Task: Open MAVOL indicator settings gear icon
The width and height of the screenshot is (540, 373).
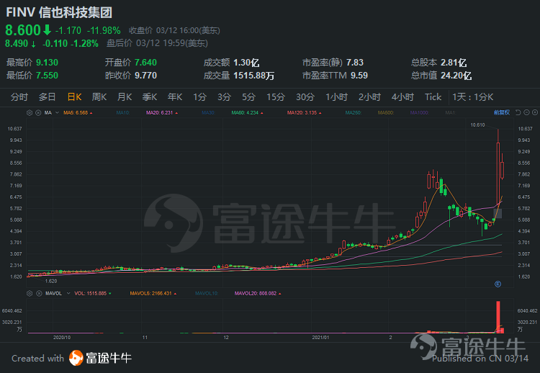Action: pyautogui.click(x=30, y=294)
